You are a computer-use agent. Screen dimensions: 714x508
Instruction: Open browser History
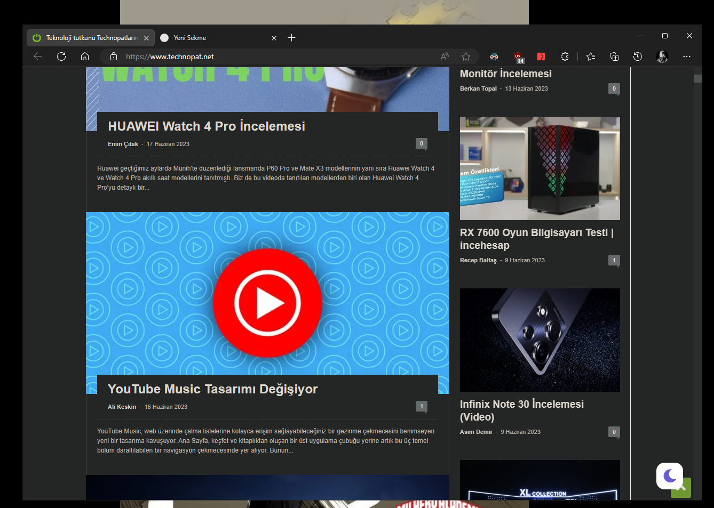tap(638, 57)
